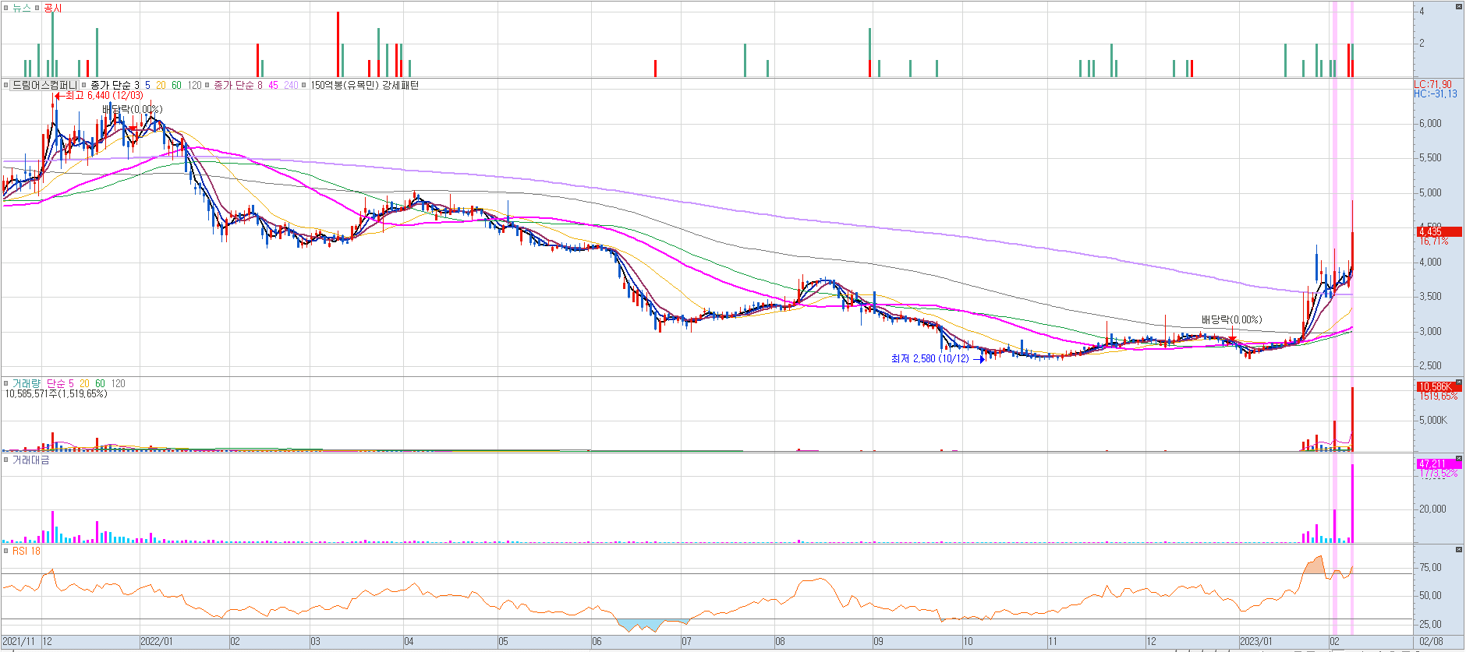Screen dimensions: 1466x652
Task: Click the magenta 47,211 trading value tag
Action: click(1439, 463)
